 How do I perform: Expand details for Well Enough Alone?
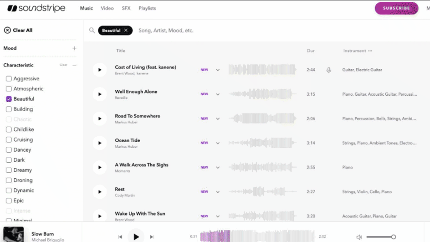pos(218,94)
